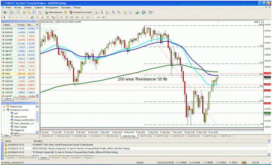Switch to the W1 timeframe
Screen dimensions: 272x165
pyautogui.click(x=98, y=17)
